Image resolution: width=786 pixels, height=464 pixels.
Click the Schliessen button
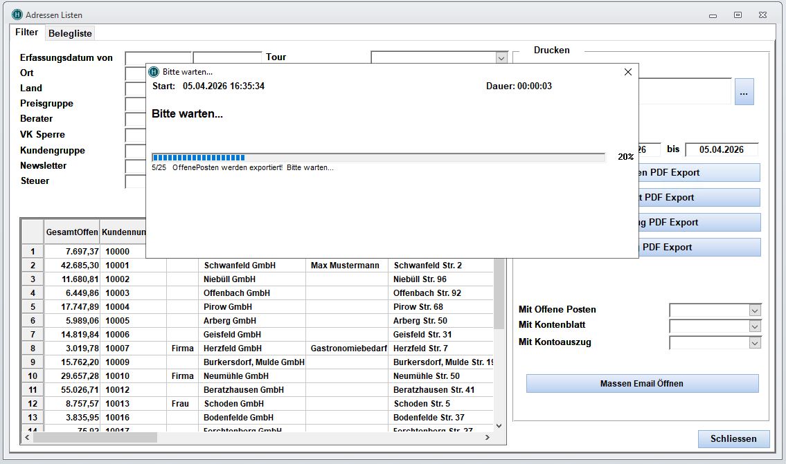click(x=733, y=438)
